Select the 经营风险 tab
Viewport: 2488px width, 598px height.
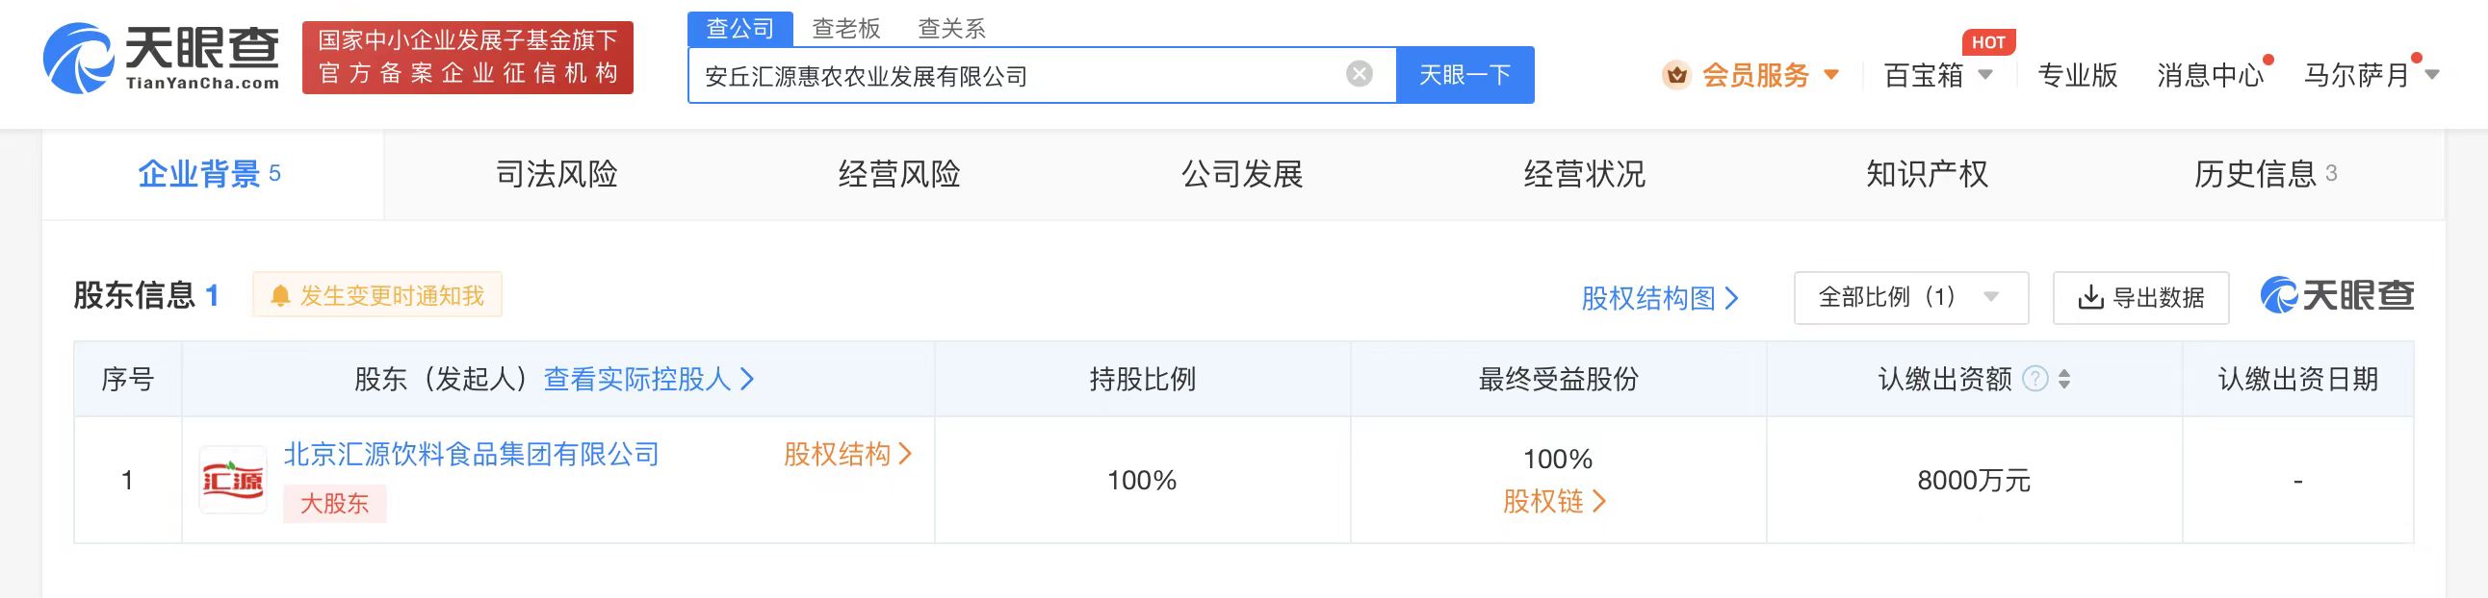click(899, 175)
